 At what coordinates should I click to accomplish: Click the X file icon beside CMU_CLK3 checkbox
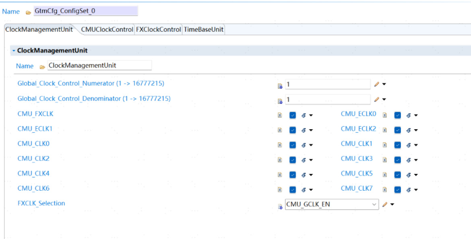[384, 160]
